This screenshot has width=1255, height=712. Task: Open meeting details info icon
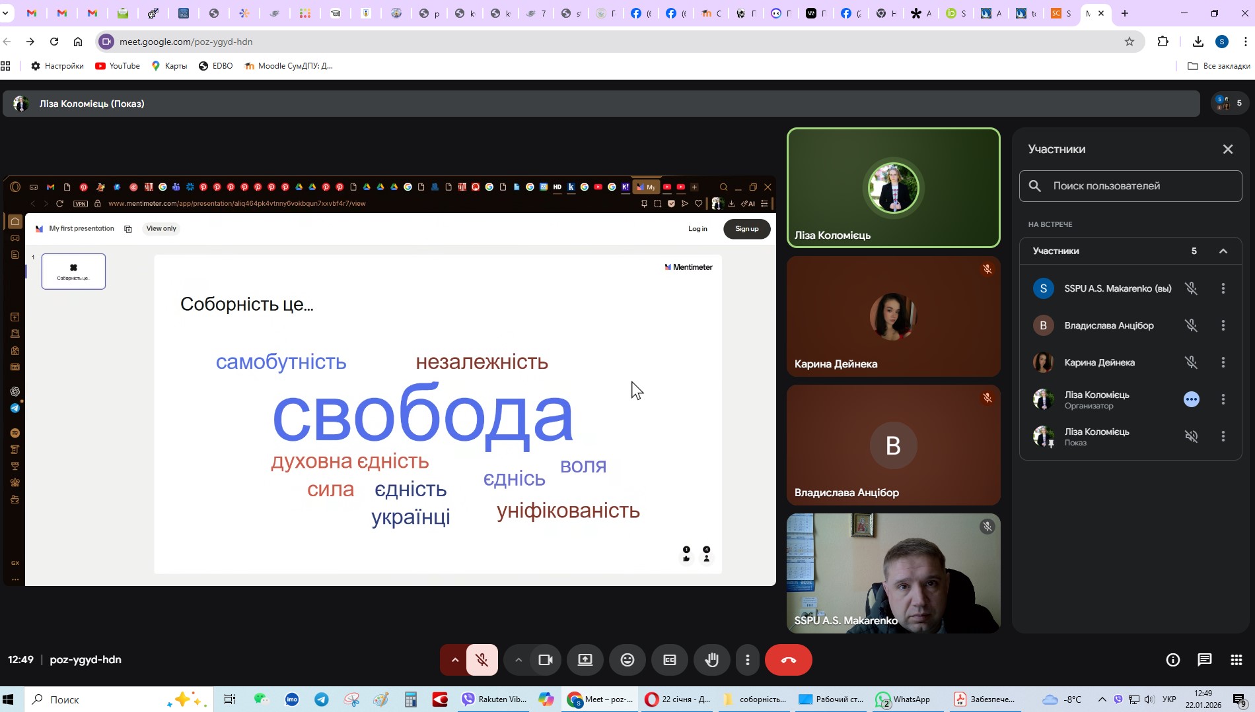pyautogui.click(x=1172, y=660)
